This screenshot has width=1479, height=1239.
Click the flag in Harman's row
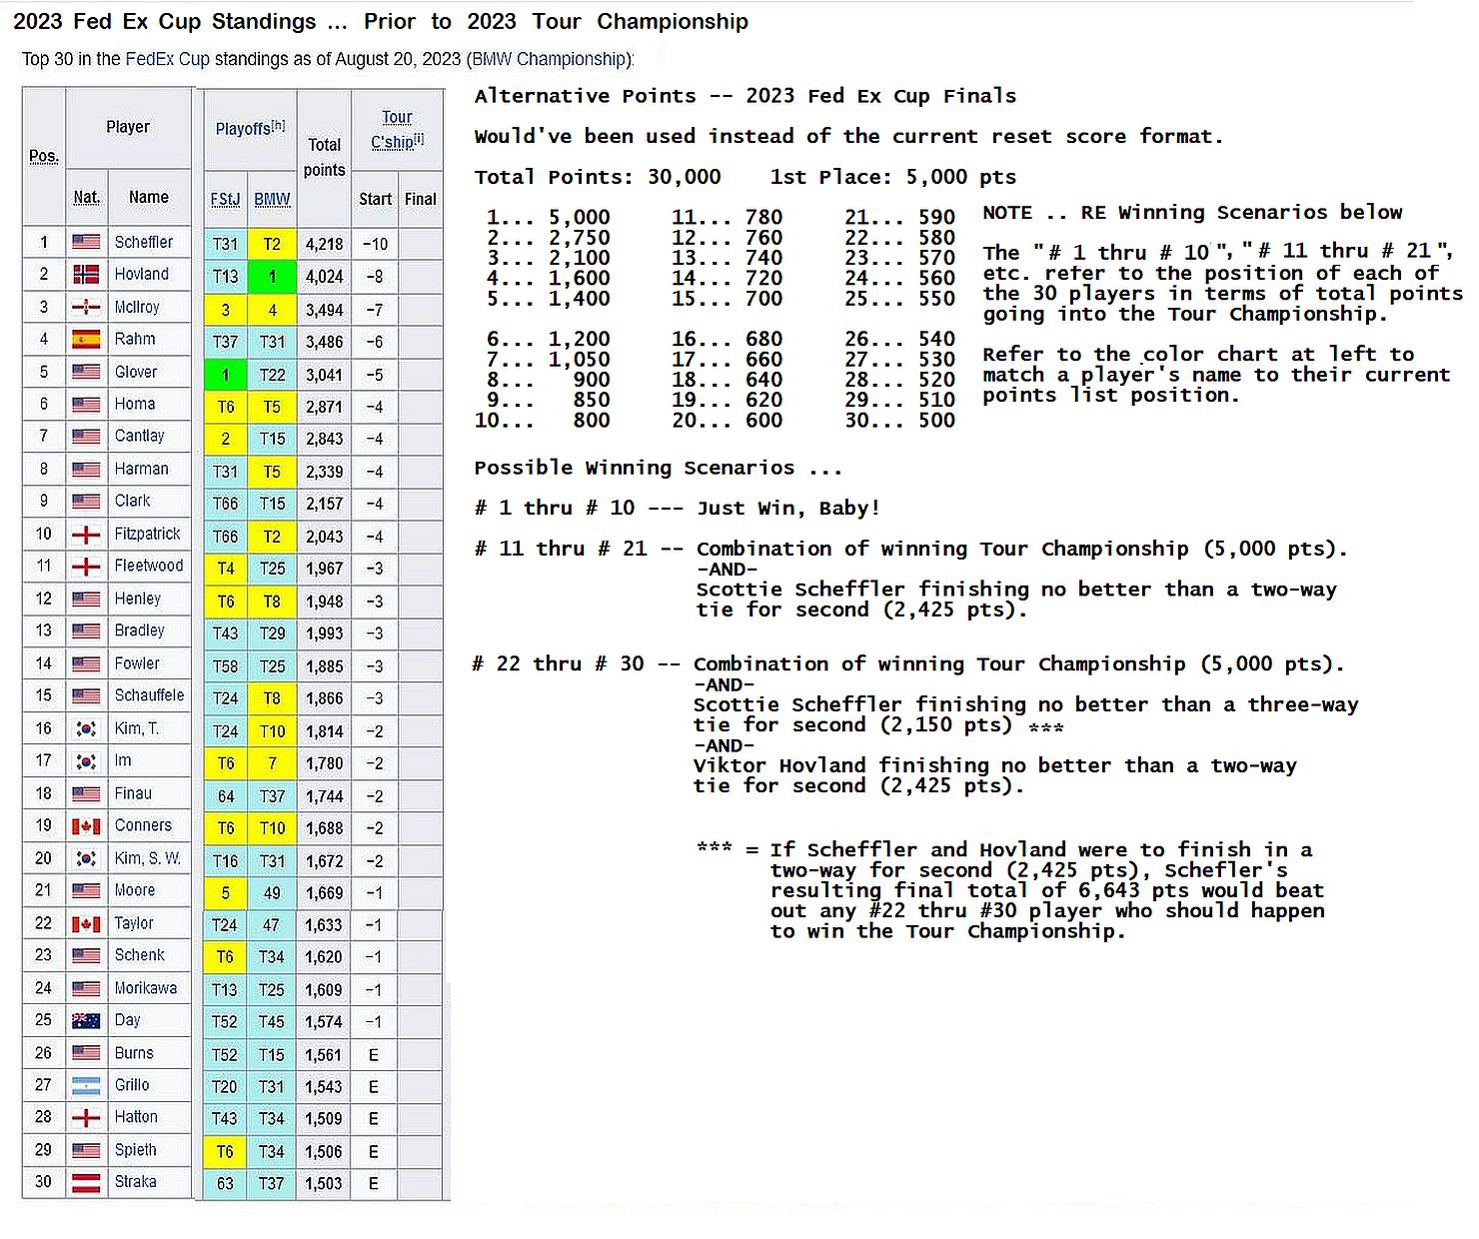[x=86, y=470]
